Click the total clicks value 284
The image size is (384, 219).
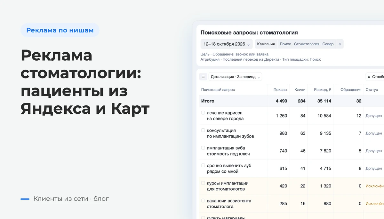coord(301,101)
